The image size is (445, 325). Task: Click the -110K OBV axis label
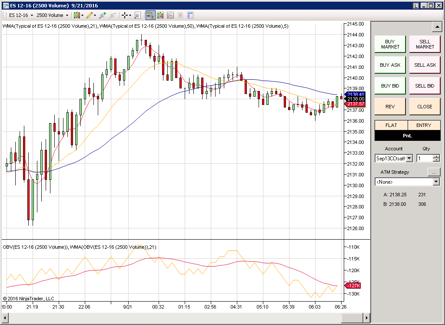pos(353,247)
